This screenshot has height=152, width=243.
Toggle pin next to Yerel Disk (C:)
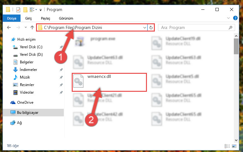coord(61,47)
